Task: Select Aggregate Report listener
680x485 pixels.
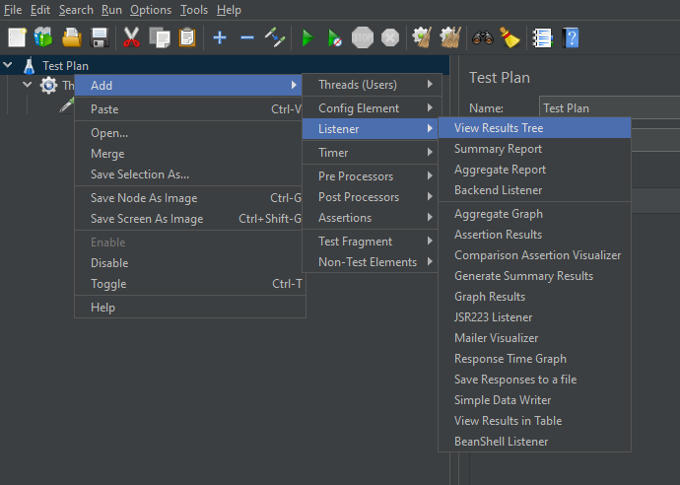Action: pos(534,170)
